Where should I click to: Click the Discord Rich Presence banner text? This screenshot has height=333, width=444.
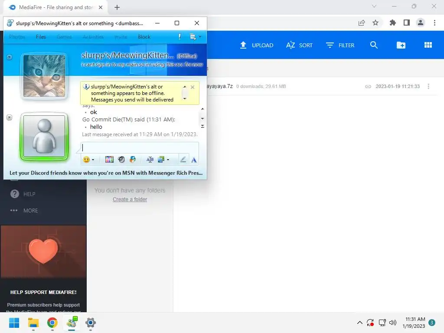click(x=106, y=173)
